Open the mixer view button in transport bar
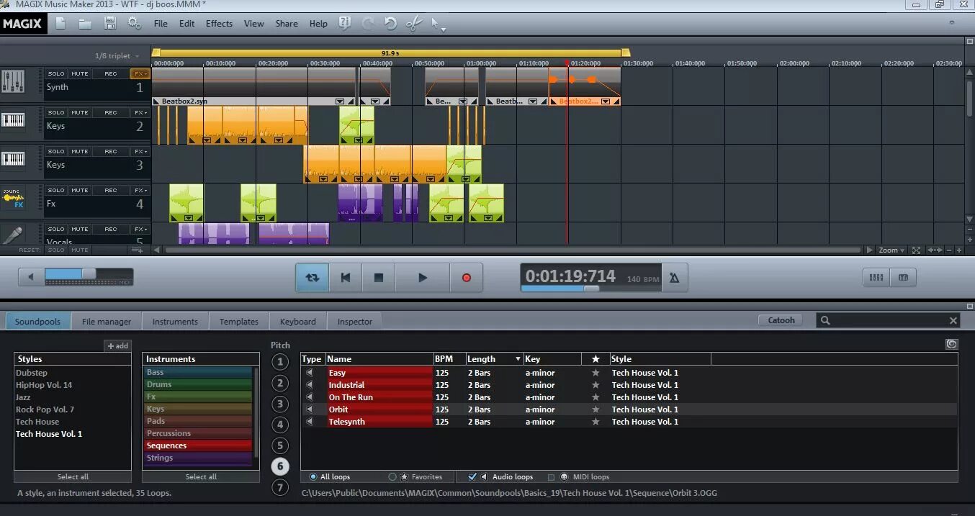Screen dimensions: 975x516 pos(876,277)
